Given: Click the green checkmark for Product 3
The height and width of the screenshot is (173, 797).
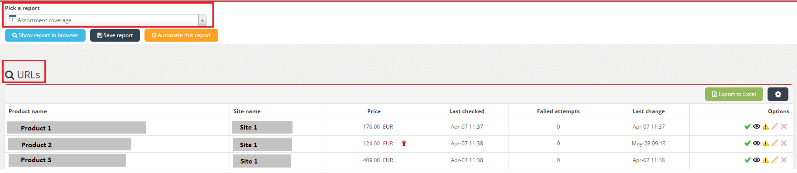Looking at the screenshot, I should point(747,160).
